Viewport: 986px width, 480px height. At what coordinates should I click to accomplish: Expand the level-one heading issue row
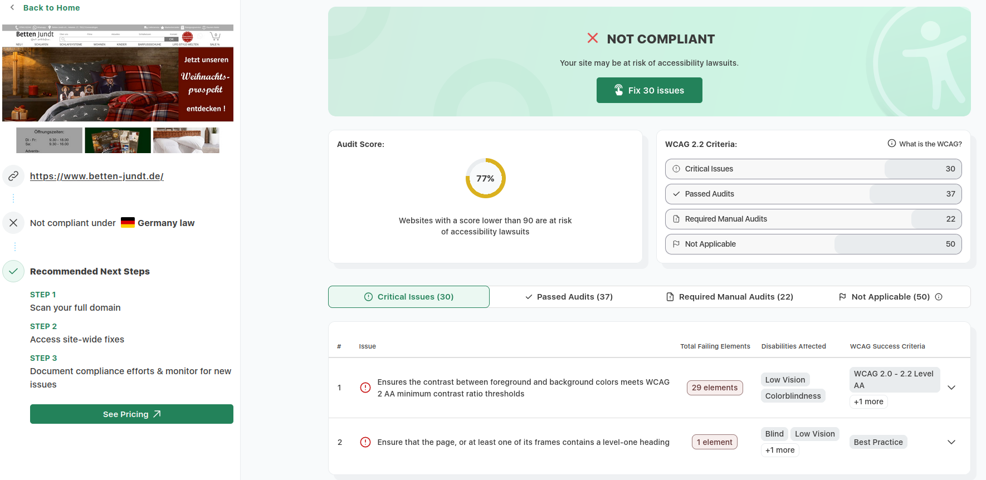point(951,442)
